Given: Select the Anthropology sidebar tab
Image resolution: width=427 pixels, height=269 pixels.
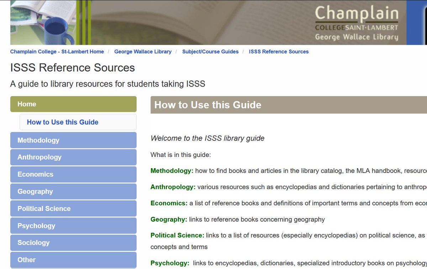Looking at the screenshot, I should point(40,157).
